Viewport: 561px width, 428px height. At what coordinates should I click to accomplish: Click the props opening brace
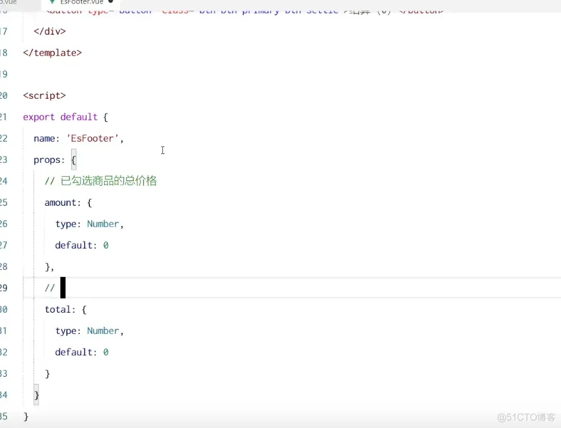click(74, 160)
